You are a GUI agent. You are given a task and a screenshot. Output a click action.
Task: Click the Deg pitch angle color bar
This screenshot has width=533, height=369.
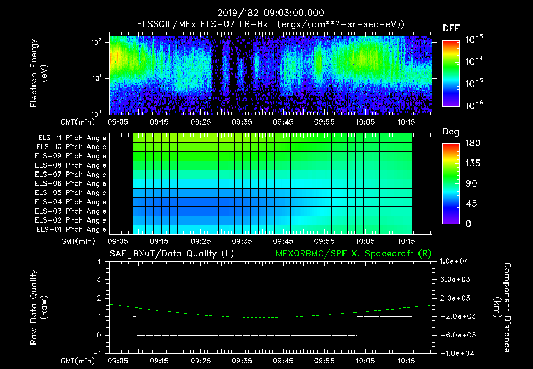coord(451,183)
